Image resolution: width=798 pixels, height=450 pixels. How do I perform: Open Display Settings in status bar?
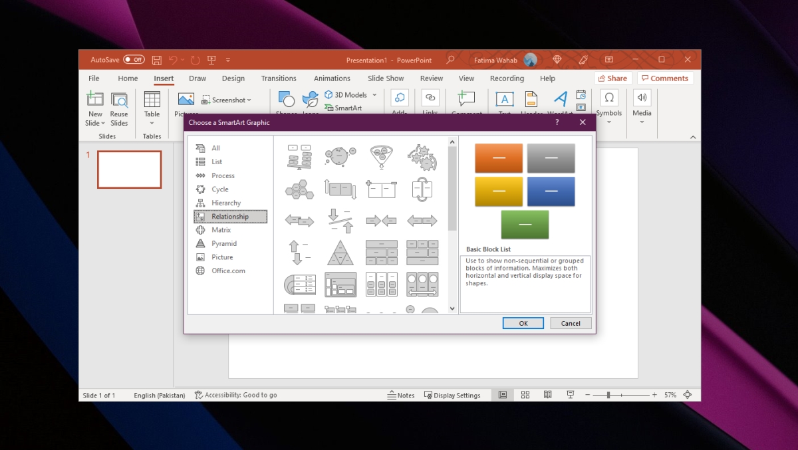452,395
